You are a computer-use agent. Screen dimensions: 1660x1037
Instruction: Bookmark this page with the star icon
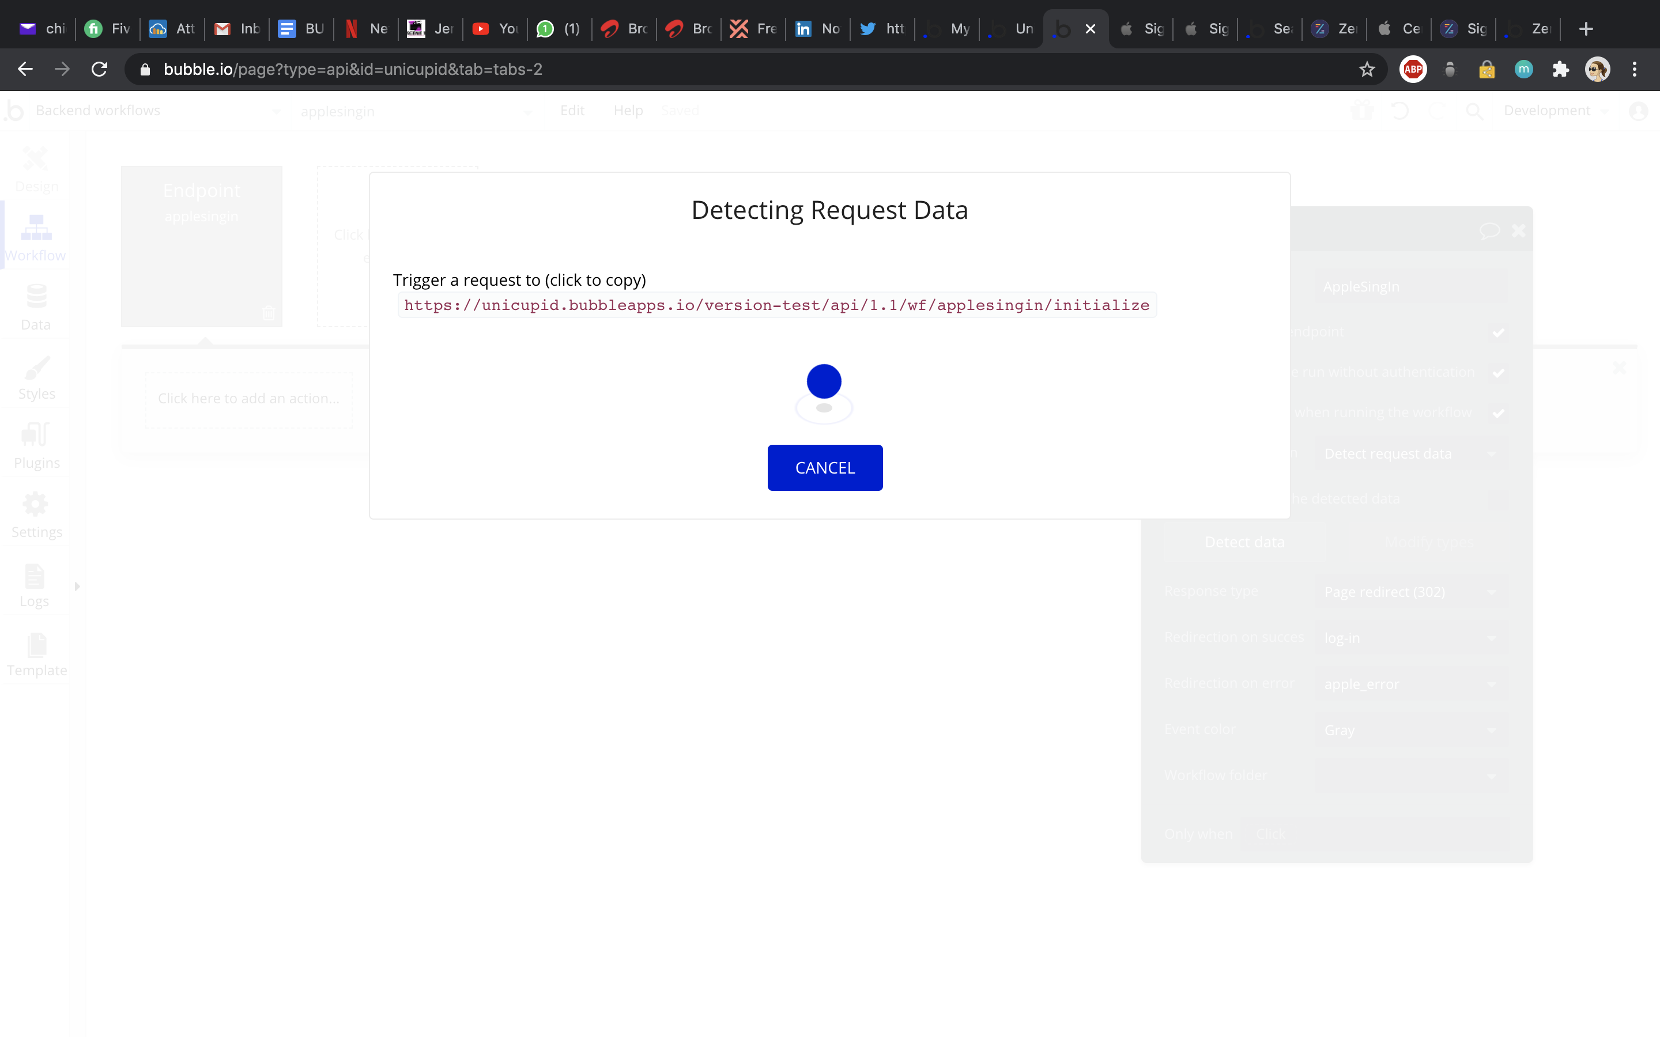(x=1367, y=69)
